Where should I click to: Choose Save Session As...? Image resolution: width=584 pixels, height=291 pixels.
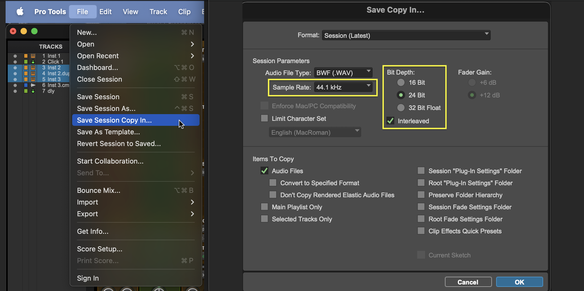136,109
